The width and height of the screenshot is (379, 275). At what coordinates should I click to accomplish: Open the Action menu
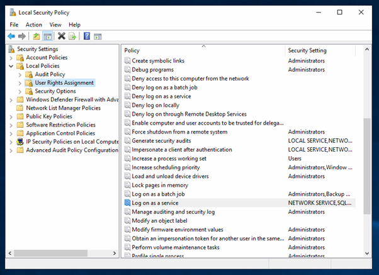point(34,25)
